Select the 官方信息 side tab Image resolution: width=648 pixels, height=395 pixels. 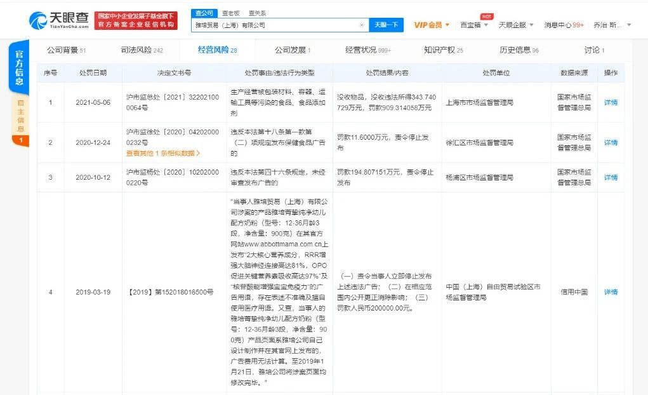[x=19, y=67]
